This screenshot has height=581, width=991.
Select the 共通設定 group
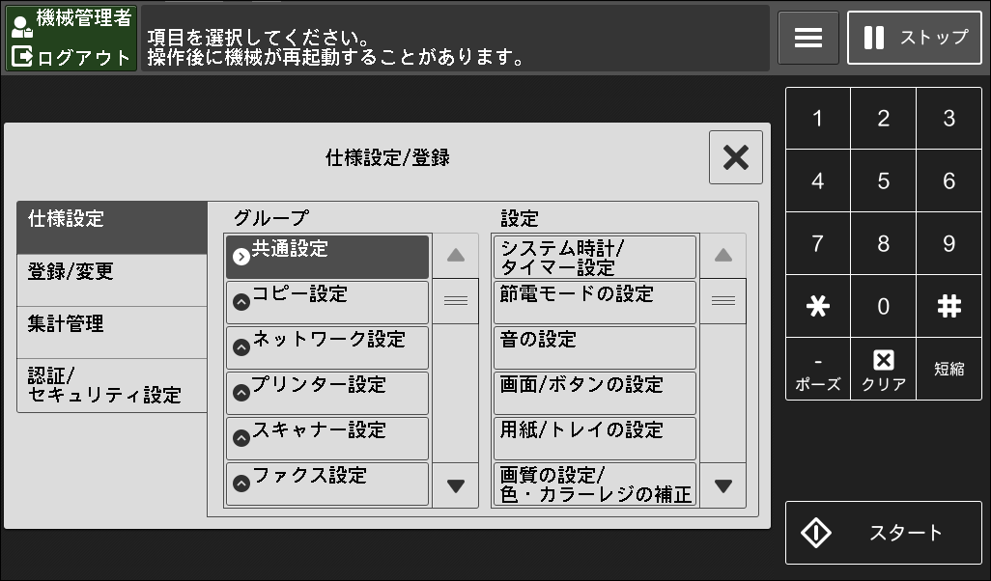click(326, 257)
